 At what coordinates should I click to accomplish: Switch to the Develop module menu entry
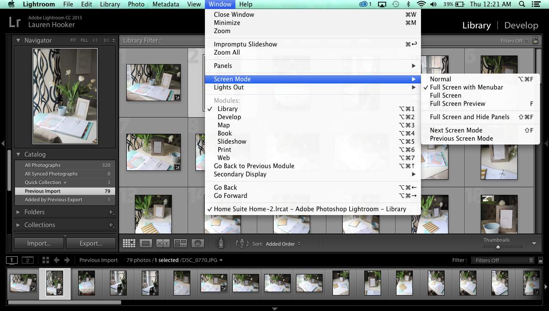229,117
